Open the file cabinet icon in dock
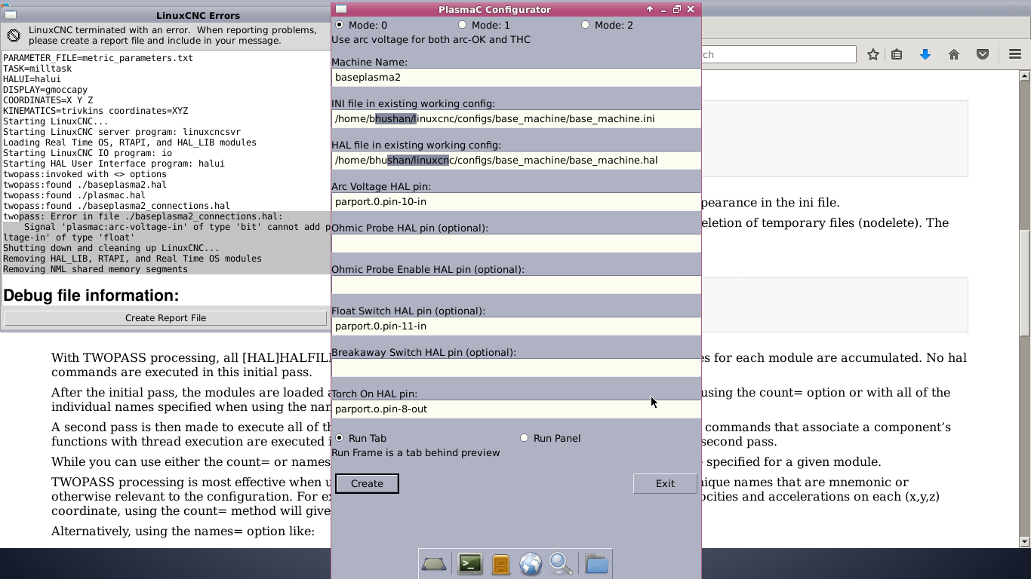 [x=500, y=564]
